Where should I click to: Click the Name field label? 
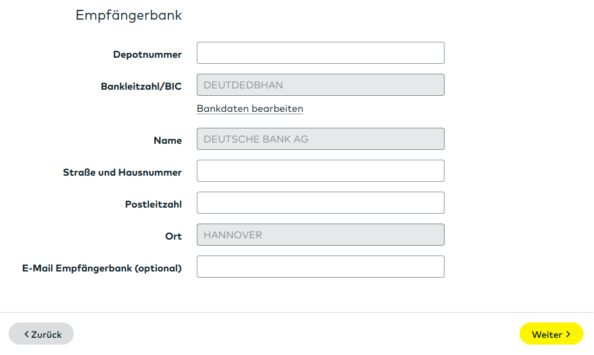167,141
